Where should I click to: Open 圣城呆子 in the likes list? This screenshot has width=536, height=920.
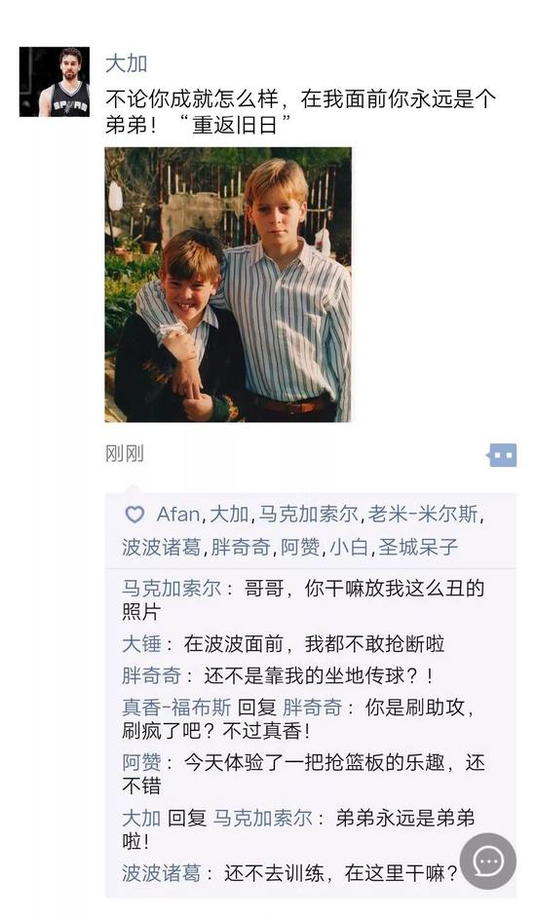tap(418, 547)
